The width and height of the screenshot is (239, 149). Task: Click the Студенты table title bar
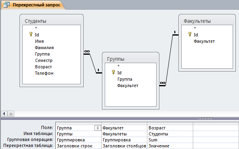point(51,21)
